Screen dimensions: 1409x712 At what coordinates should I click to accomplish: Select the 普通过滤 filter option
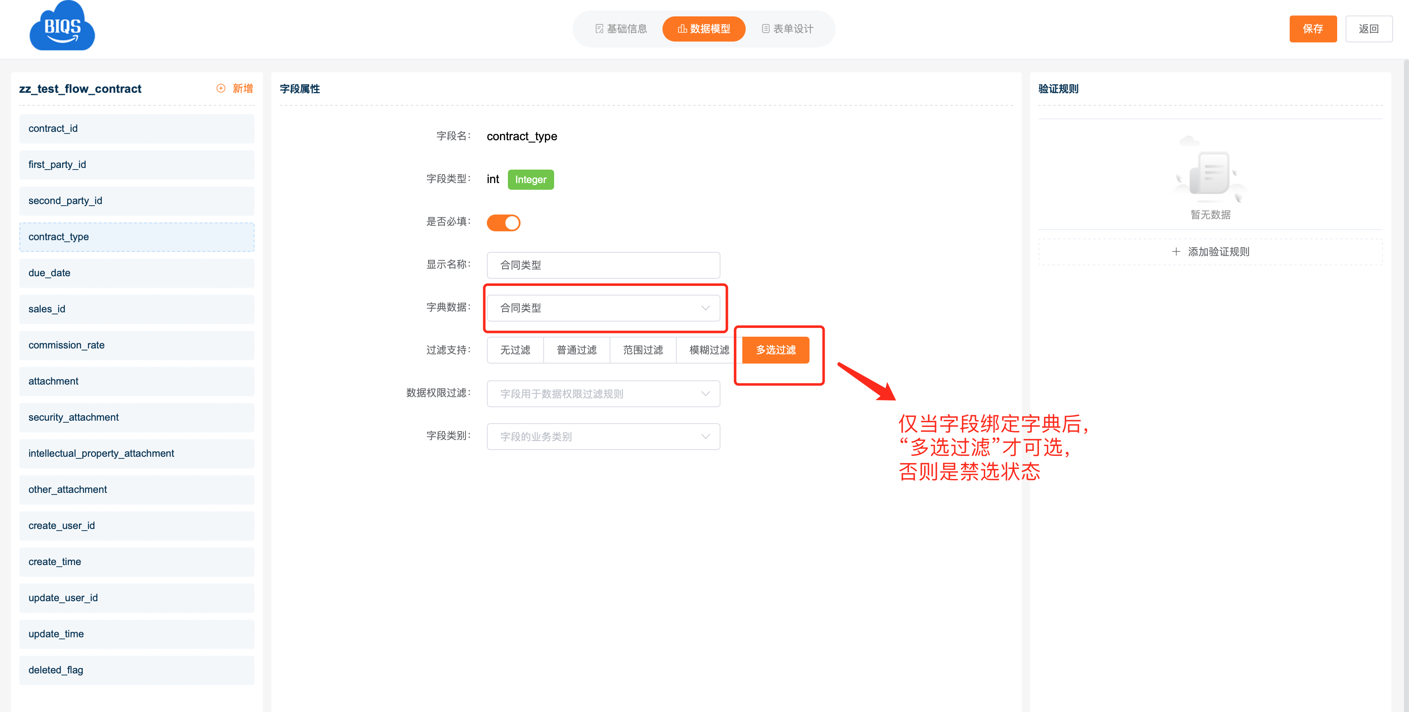(x=576, y=350)
